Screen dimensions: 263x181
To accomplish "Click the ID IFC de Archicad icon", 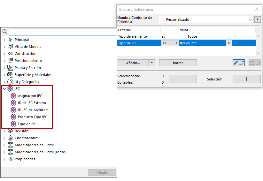I will click(x=13, y=110).
